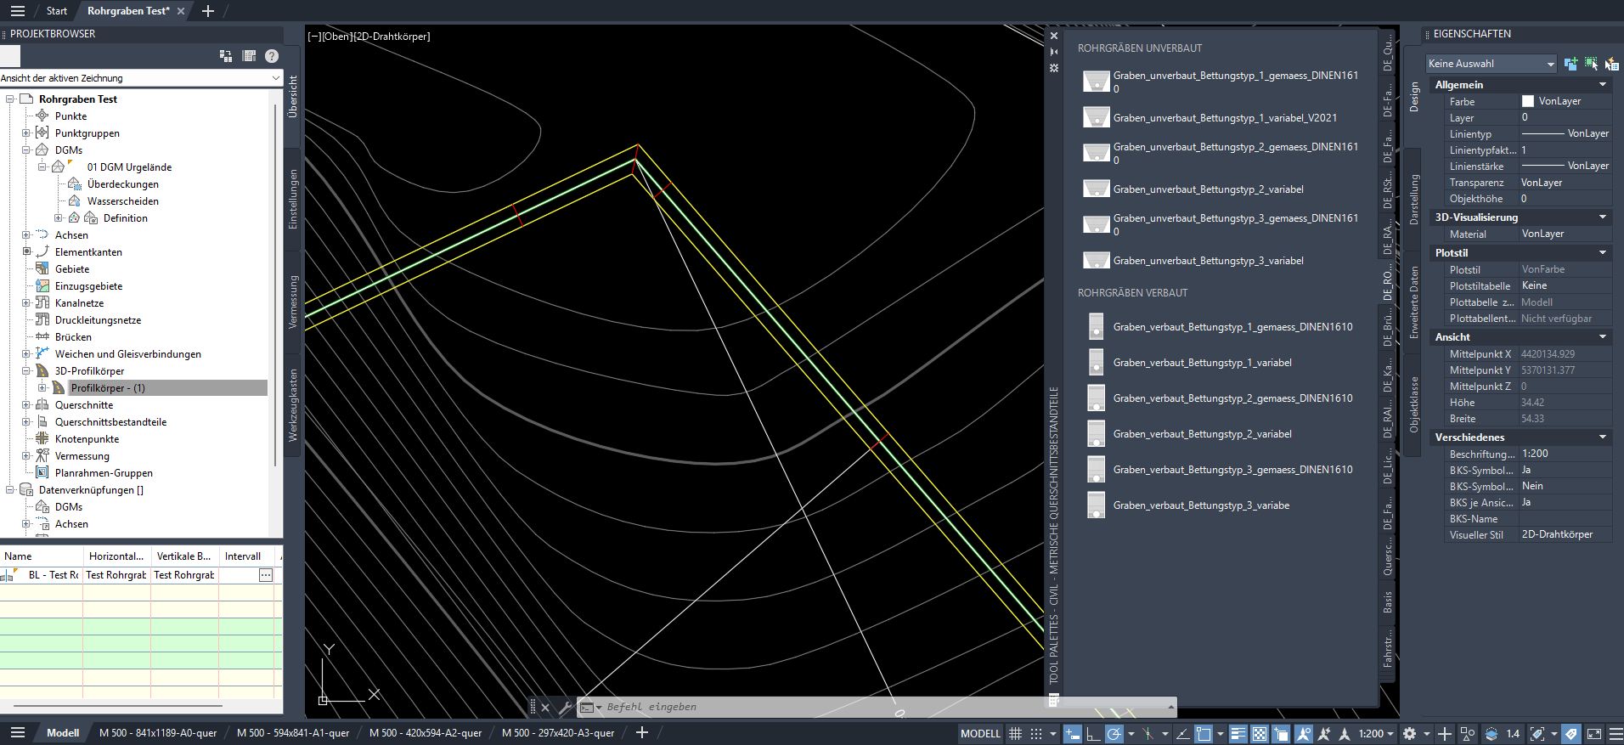
Task: Select the Wasserscheiden tree item
Action: [x=122, y=201]
